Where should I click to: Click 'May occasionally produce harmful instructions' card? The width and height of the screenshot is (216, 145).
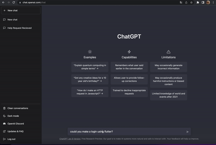click(x=168, y=81)
